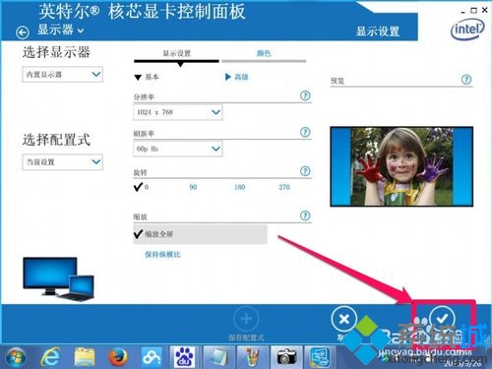
Task: Open help icon next to 缩放 scaling
Action: (305, 215)
